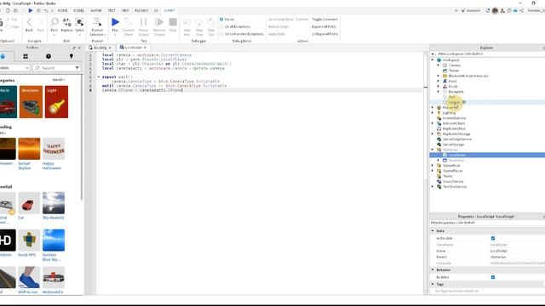Open the Find tool in the Edit group
Image resolution: width=545 pixels, height=306 pixels.
(54, 23)
